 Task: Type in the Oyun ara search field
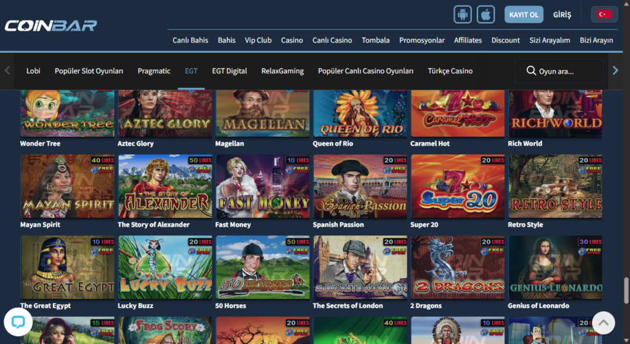[566, 71]
